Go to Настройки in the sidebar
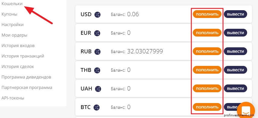This screenshot has width=258, height=118. point(12,25)
